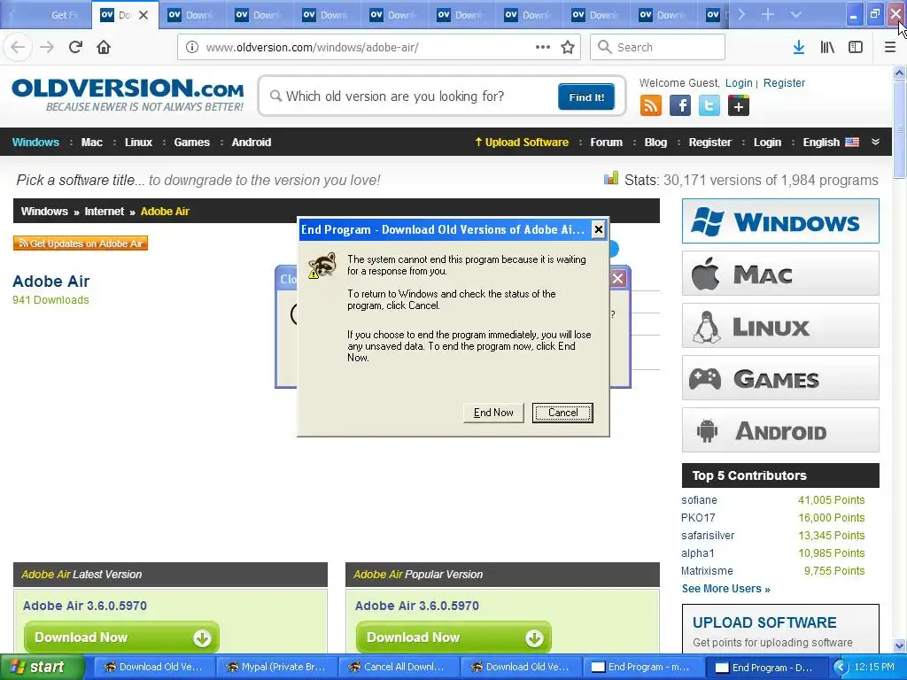
Task: Click the page vertical scrollbar down arrow
Action: tap(900, 645)
